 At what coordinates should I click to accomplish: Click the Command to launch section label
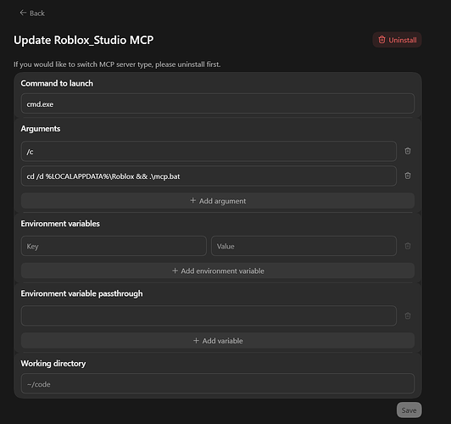57,83
